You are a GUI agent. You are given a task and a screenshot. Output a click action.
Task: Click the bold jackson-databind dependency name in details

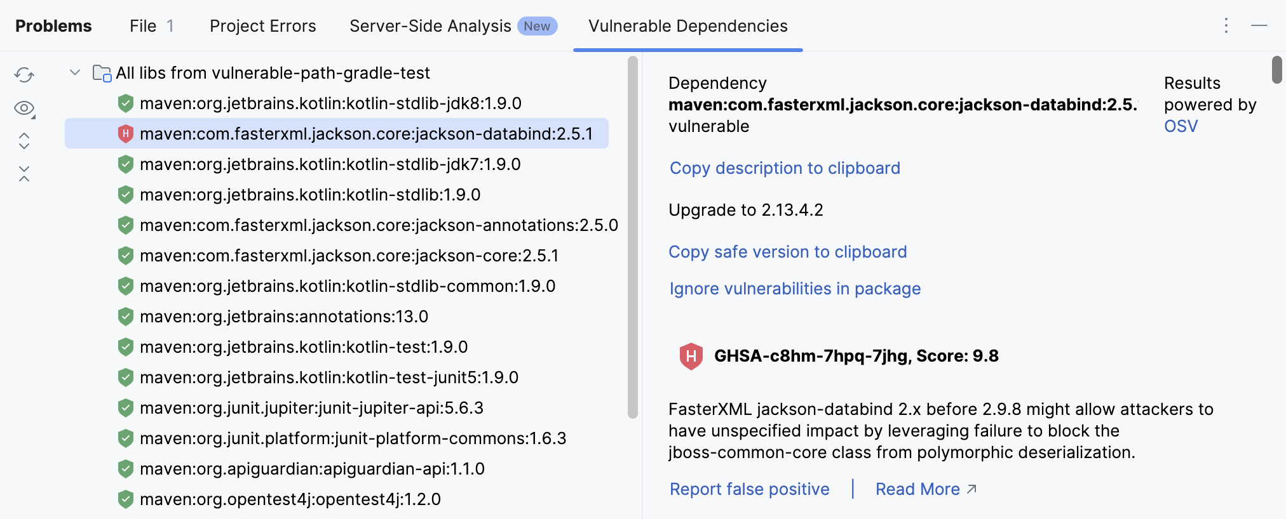(903, 105)
